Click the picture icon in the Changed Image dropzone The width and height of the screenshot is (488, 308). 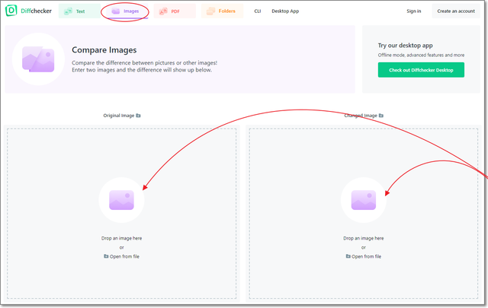363,200
